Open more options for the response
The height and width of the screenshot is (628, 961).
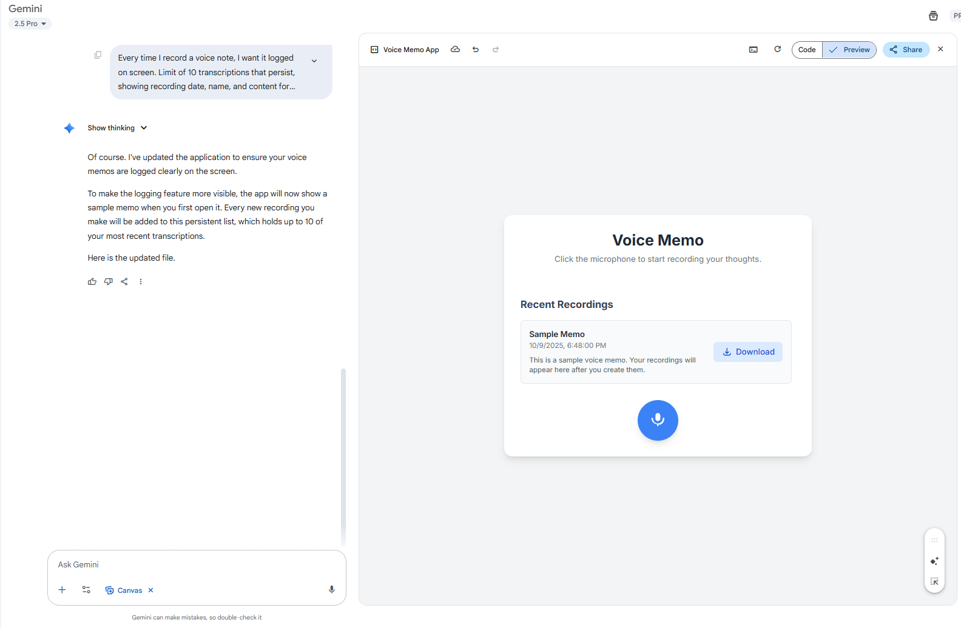pos(141,281)
